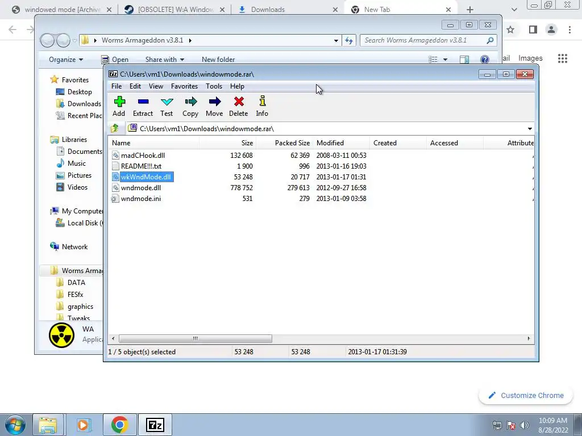Screen dimensions: 582x436
Task: Expand the breadcrumb arrow after Worms Armageddon
Action: pyautogui.click(x=190, y=40)
